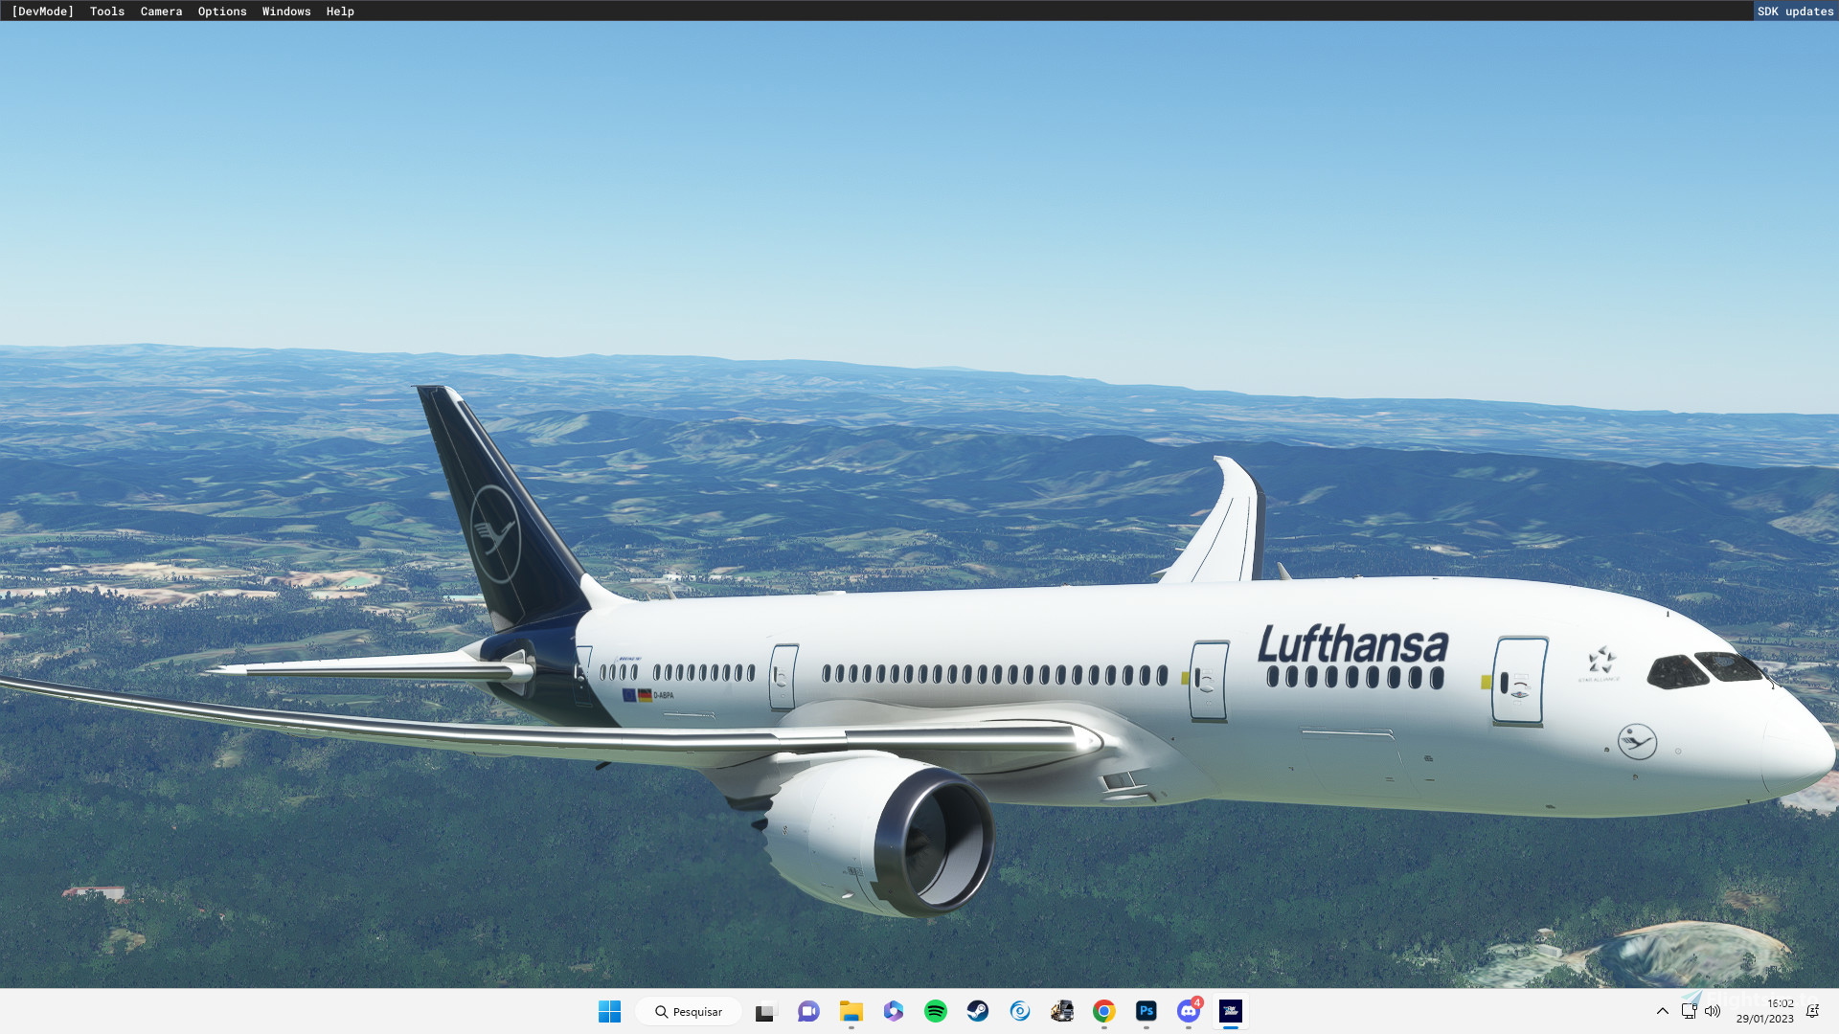Show hidden system tray icons
Screen dimensions: 1839x1034
tap(1663, 1011)
